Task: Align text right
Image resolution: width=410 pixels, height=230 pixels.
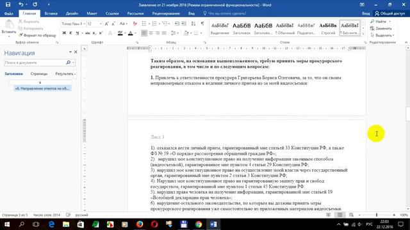Action: [157, 33]
